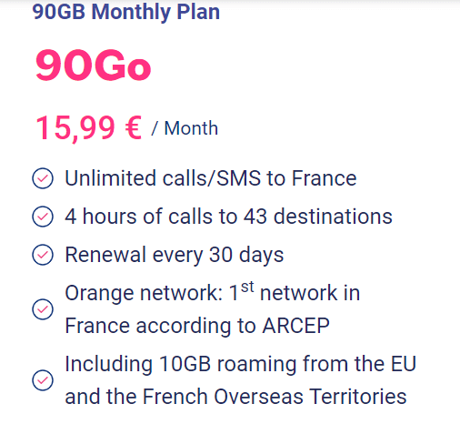Click the euro currency symbol

134,127
